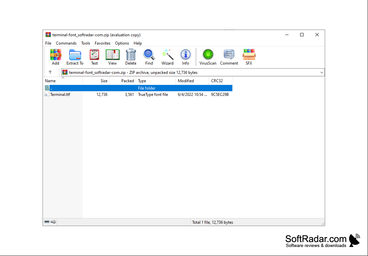The image size is (368, 256).
Task: Sort by Type column header
Action: [156, 81]
